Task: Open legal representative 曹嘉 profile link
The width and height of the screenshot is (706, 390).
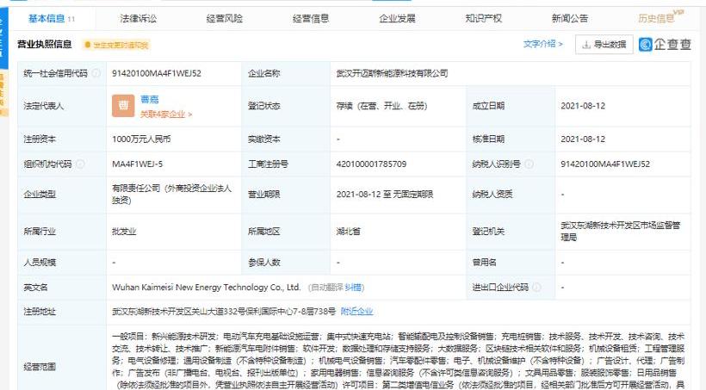Action: (150, 100)
